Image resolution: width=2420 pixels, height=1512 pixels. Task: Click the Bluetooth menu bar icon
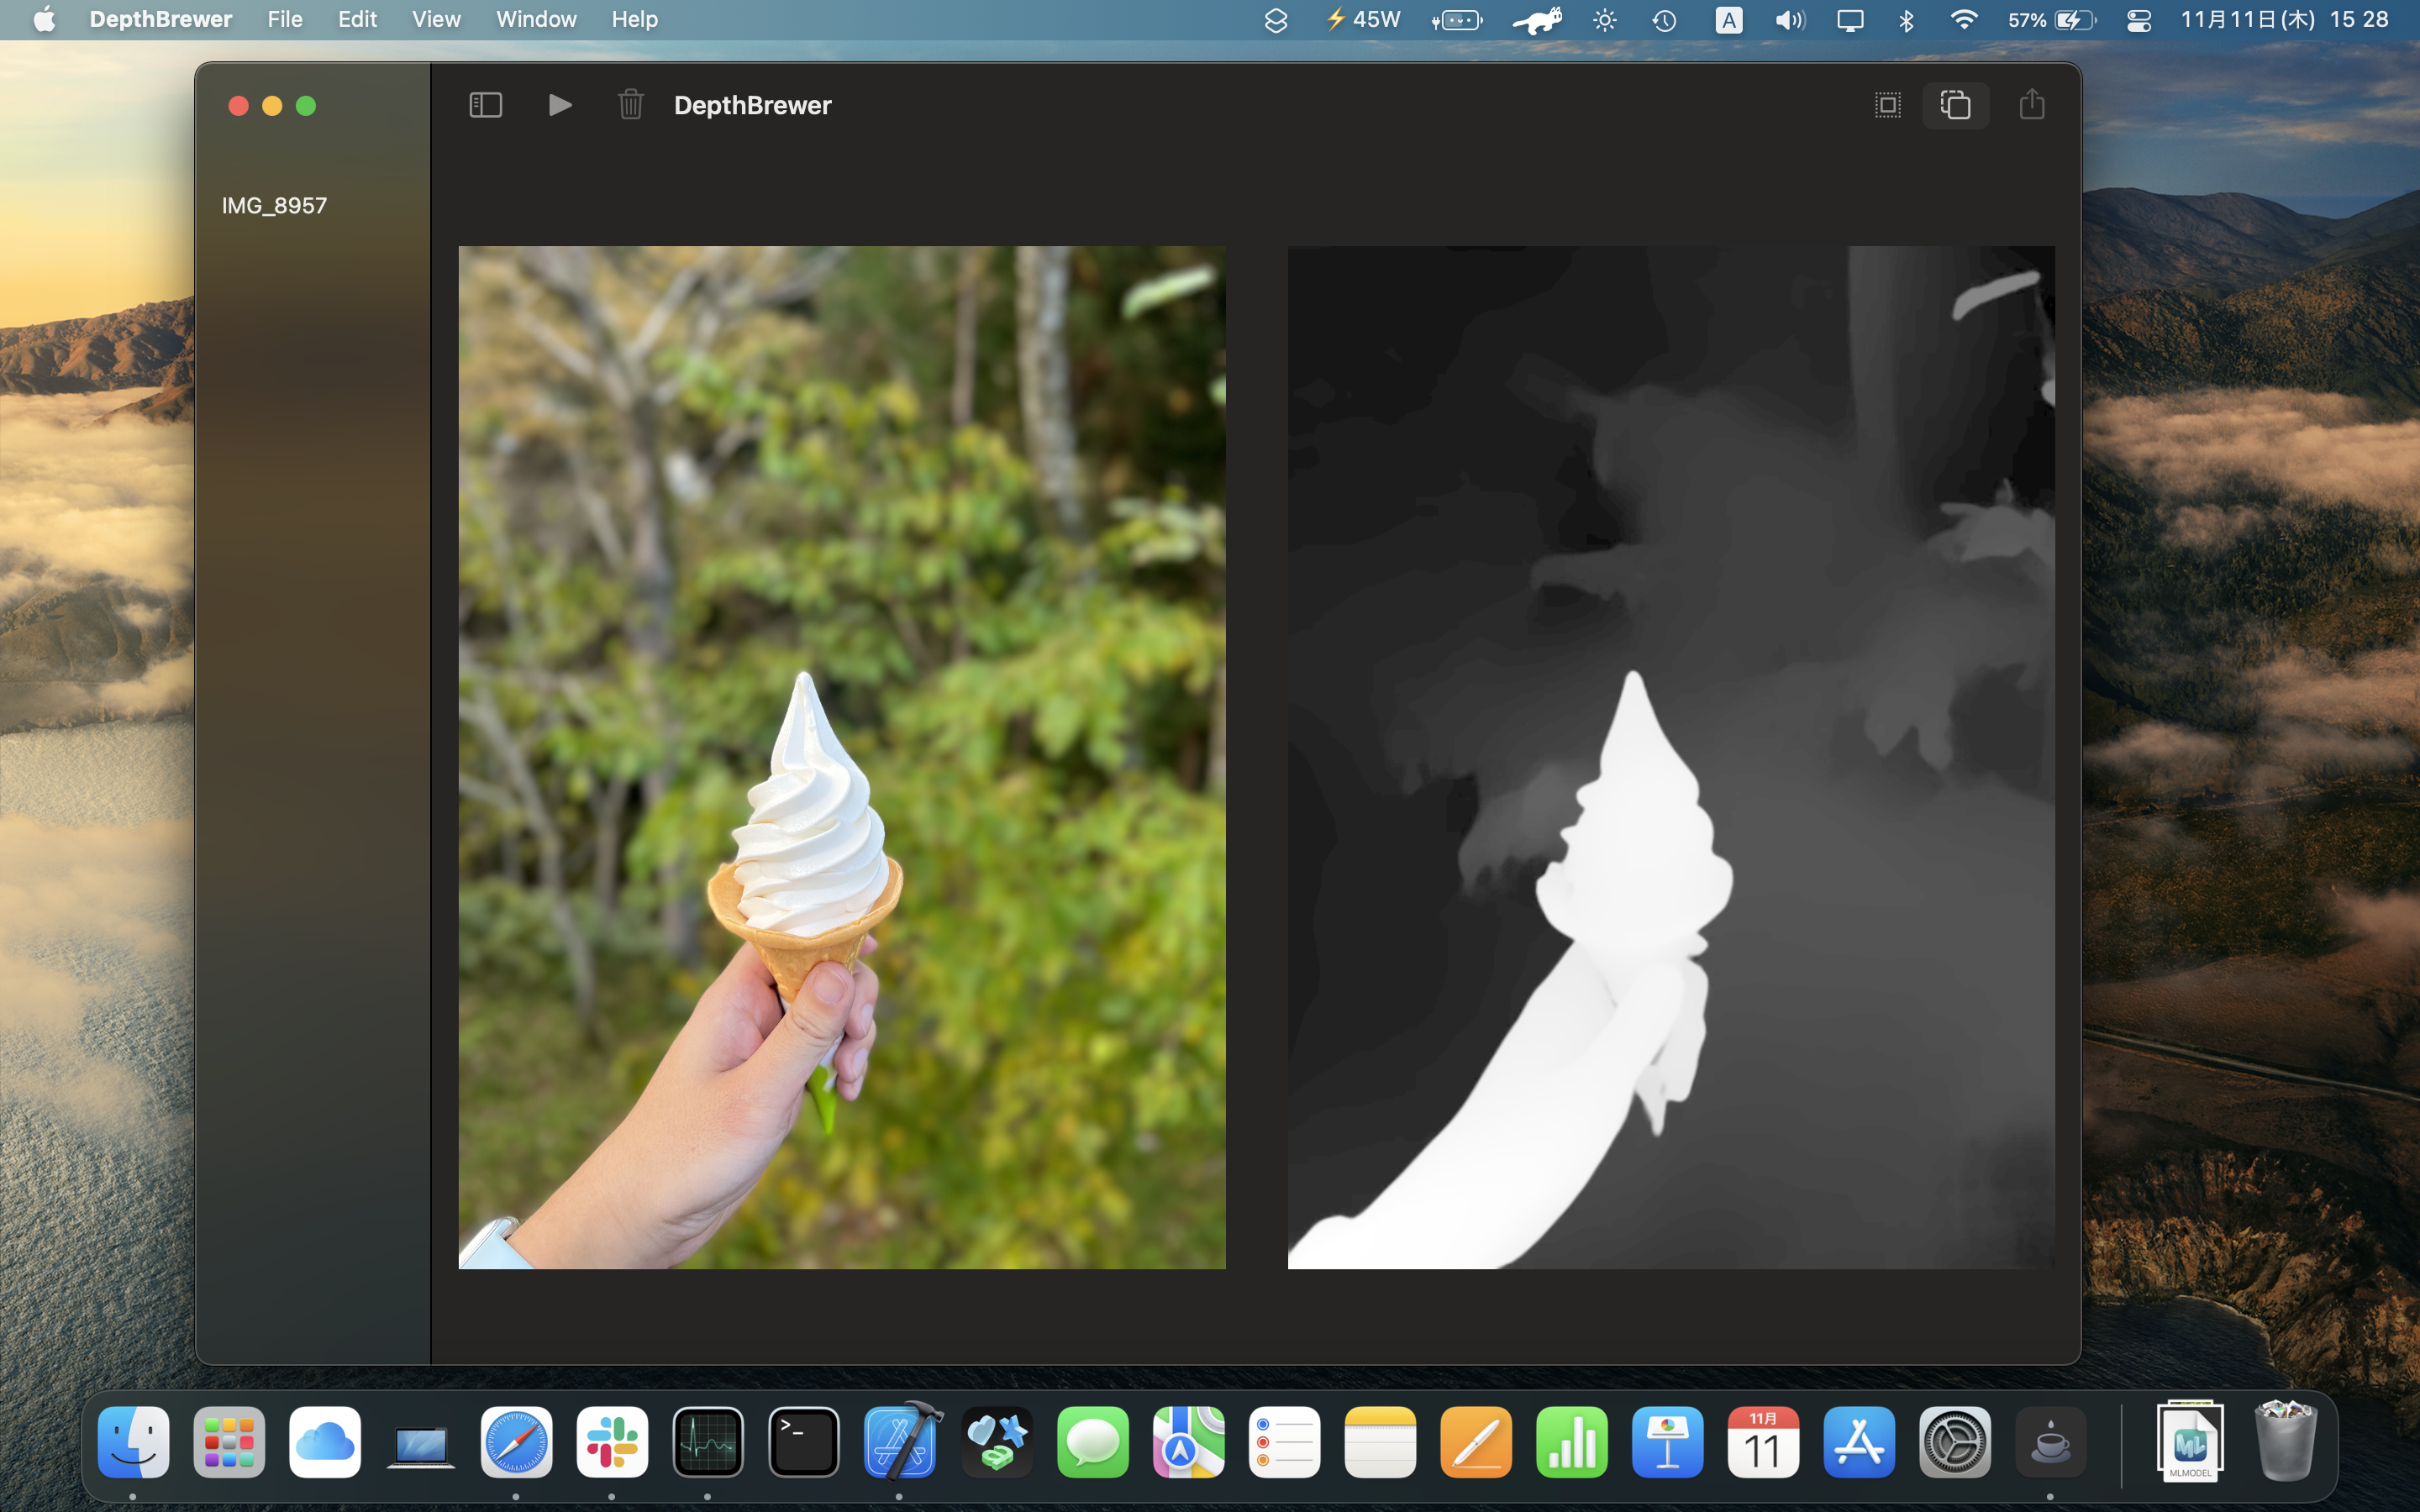coord(1906,20)
